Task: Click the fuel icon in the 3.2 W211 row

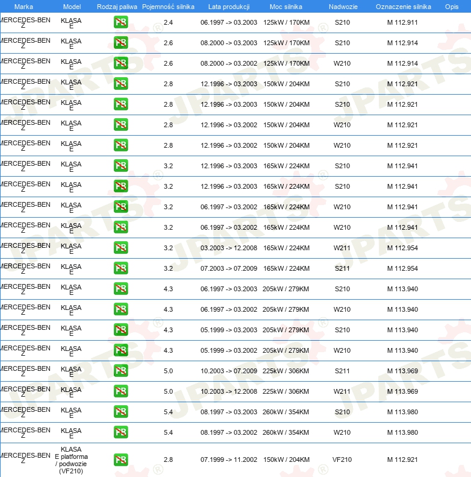Action: click(120, 248)
